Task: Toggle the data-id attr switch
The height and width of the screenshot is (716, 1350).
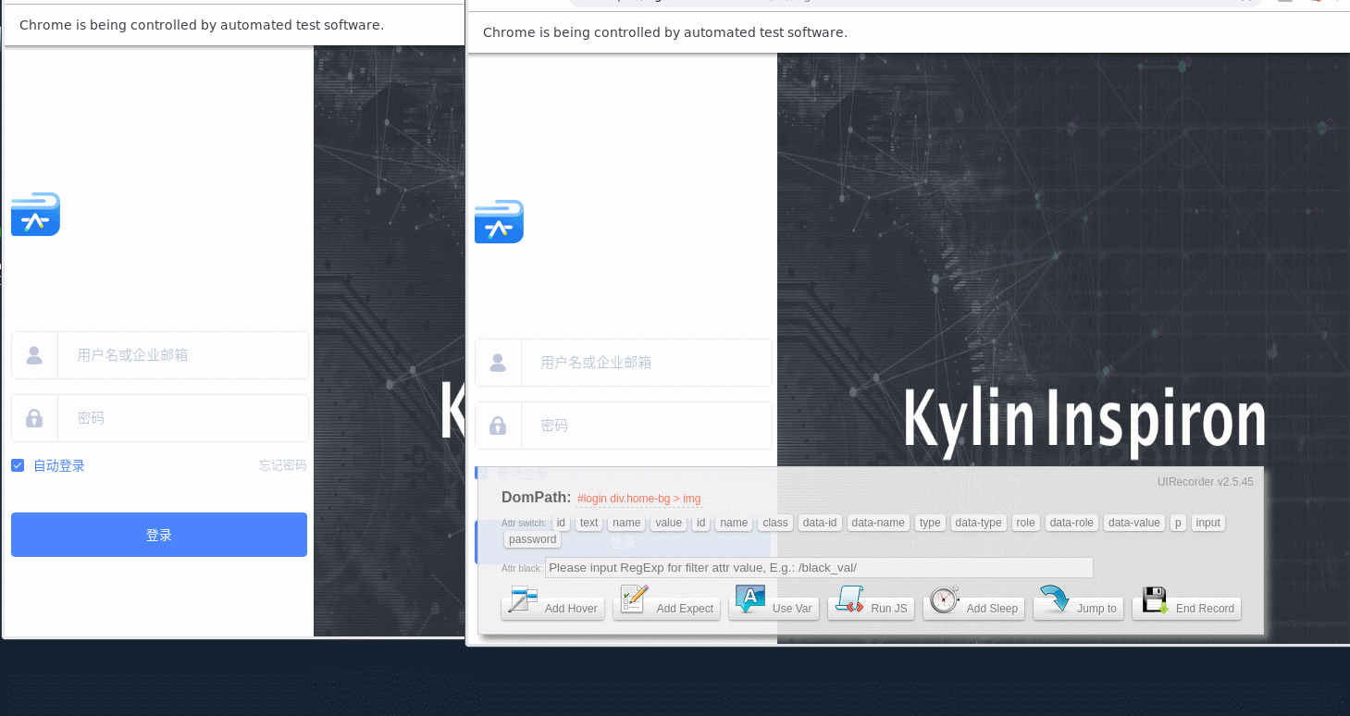Action: pyautogui.click(x=820, y=523)
